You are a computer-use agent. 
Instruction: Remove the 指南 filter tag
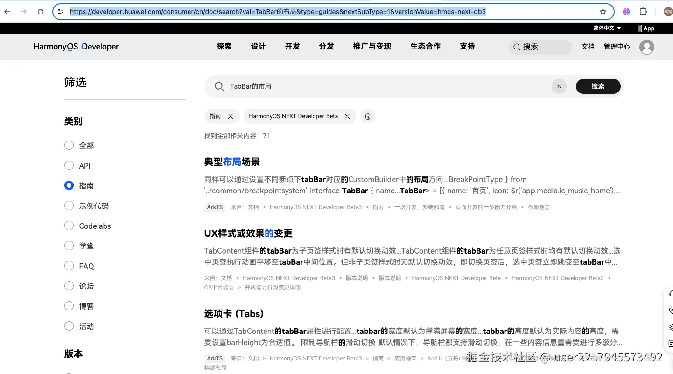(231, 116)
